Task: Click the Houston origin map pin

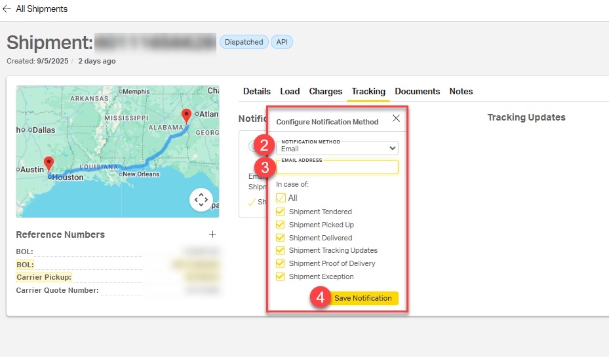Action: pos(48,164)
